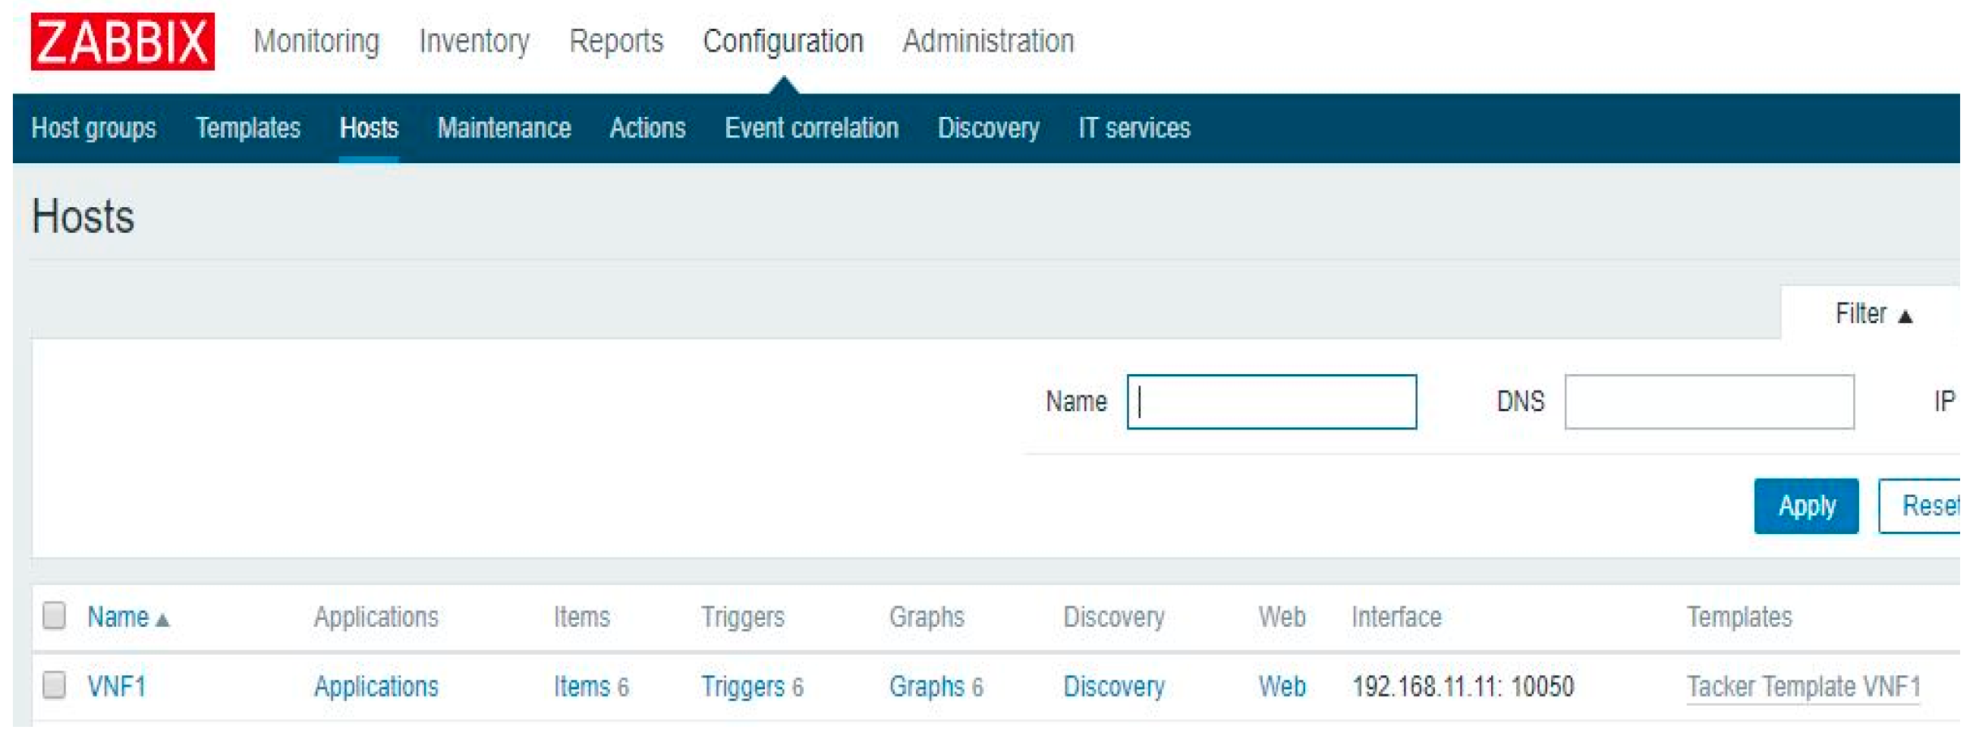Open the Tacker Template VNF1 link
The height and width of the screenshot is (739, 1973).
(x=1803, y=687)
